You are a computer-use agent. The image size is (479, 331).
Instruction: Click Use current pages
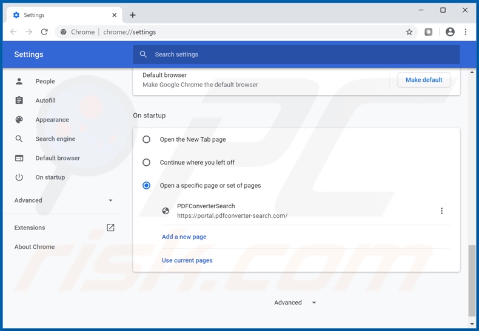(x=187, y=260)
